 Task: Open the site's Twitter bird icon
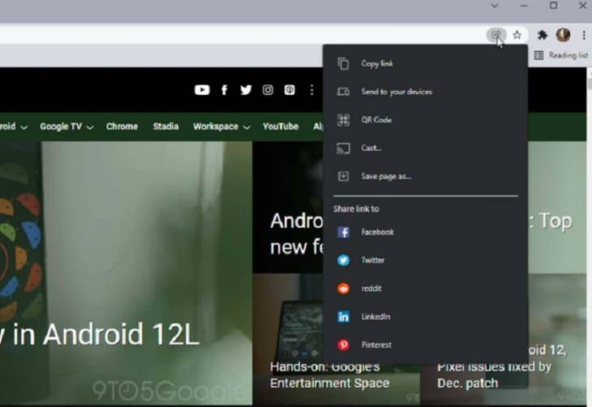click(x=246, y=90)
